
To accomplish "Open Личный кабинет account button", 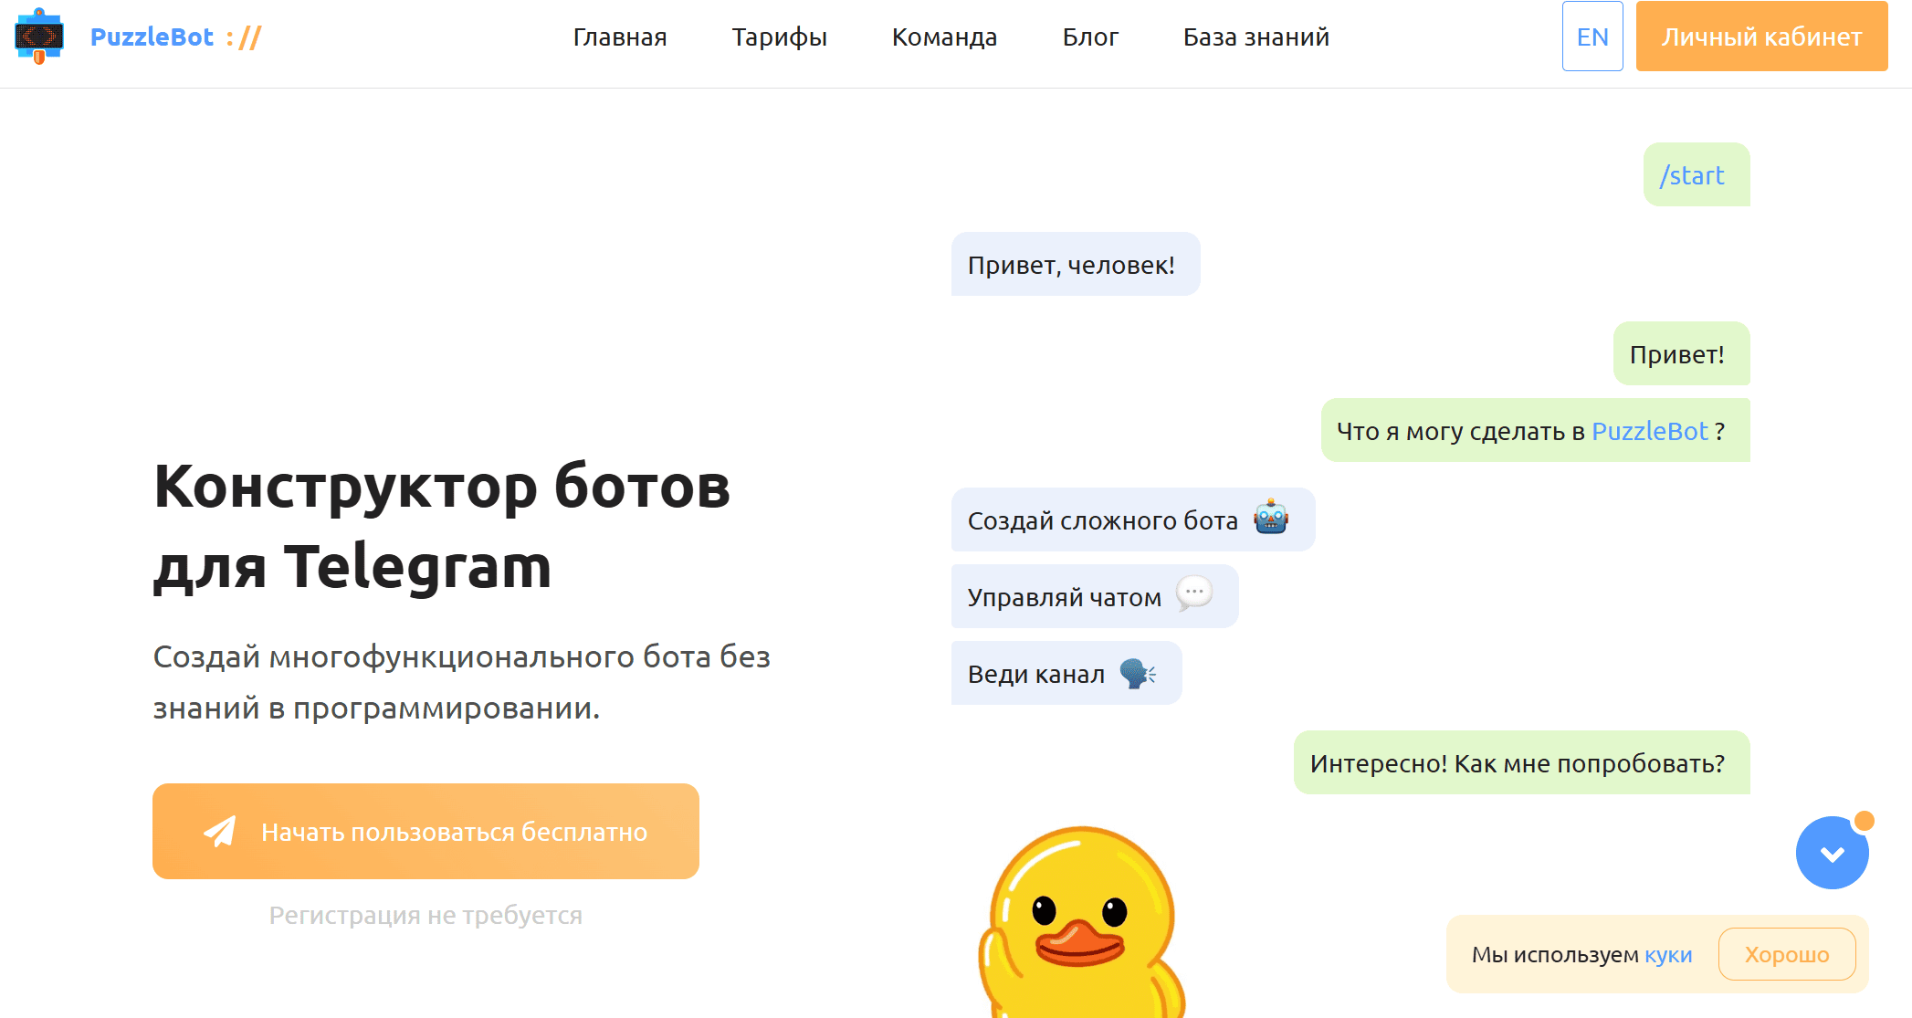I will [x=1761, y=37].
